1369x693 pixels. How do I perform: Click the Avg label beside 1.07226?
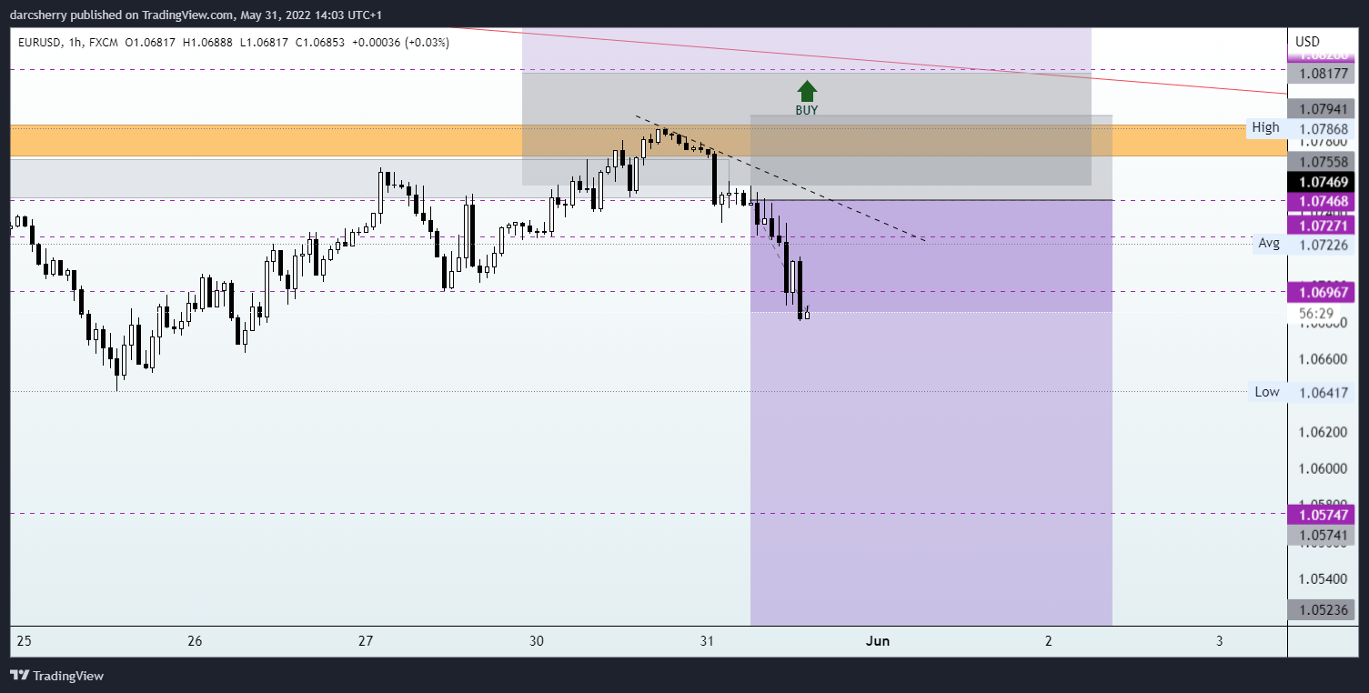click(1269, 243)
